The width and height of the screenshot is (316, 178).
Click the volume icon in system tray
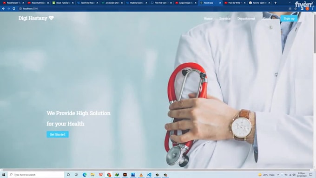(294, 175)
